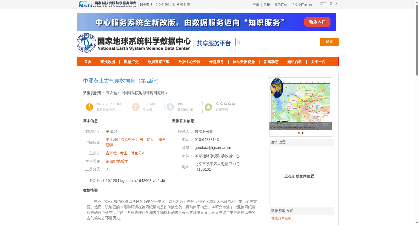Click the 第四纪地质学 discipline link
Viewport: 419px width, 225px height.
pos(117,161)
